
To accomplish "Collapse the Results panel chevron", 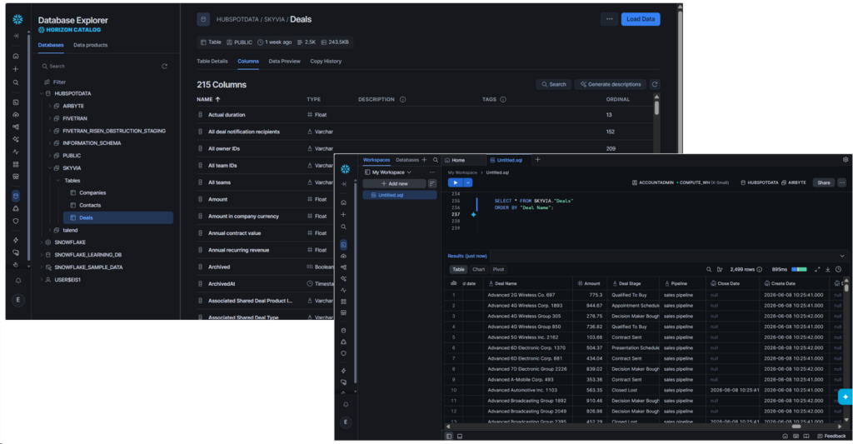I will click(x=842, y=257).
